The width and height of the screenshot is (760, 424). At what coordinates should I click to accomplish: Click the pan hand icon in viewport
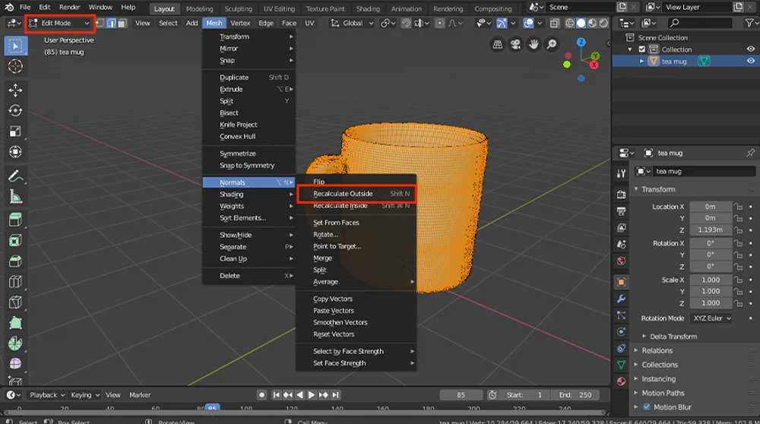coord(534,45)
